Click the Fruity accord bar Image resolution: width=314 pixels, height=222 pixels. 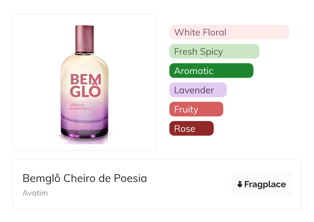(196, 109)
